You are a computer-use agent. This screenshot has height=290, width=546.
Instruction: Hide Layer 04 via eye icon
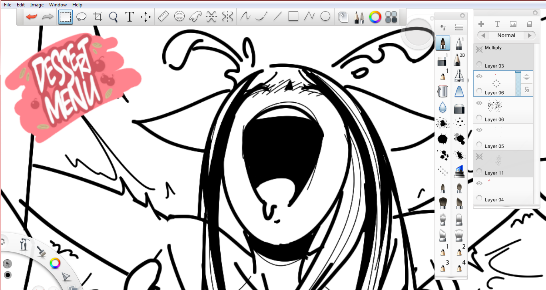tap(479, 183)
